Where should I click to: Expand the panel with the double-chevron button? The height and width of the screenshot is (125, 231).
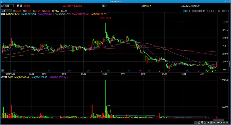pyautogui.click(x=2, y=70)
